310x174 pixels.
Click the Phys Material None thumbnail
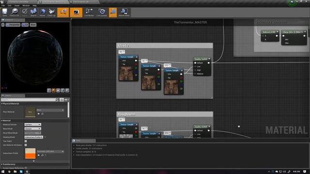pos(30,112)
